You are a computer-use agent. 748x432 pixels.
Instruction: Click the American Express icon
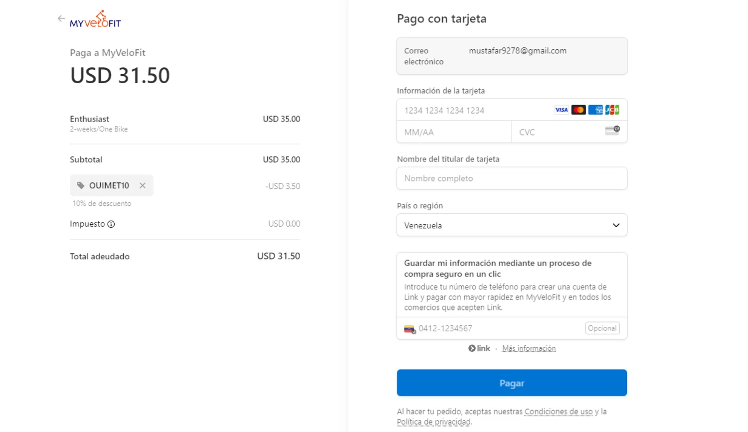click(595, 110)
